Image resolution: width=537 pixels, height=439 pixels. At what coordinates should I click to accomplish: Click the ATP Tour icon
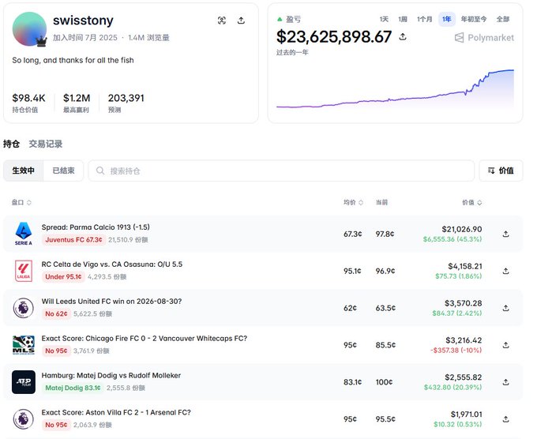click(x=23, y=382)
